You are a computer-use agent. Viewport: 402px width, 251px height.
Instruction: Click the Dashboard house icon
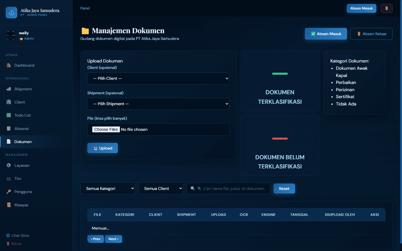coord(9,65)
